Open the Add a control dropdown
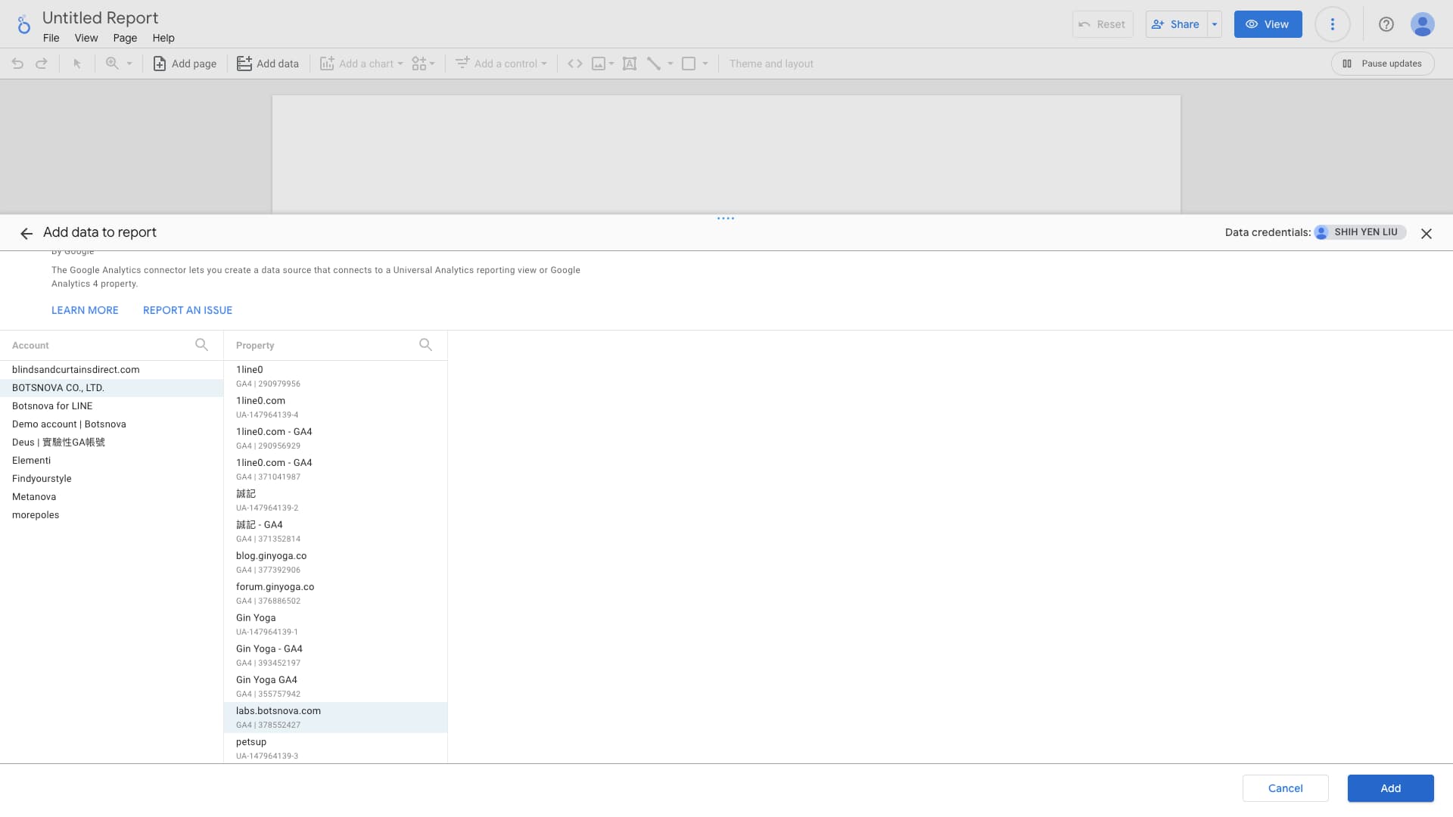The image size is (1453, 817). coord(501,64)
